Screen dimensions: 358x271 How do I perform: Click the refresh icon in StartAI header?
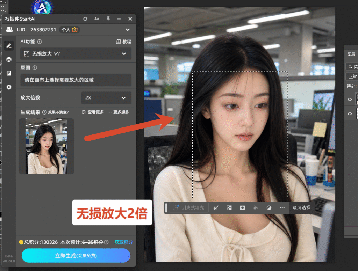(85, 19)
